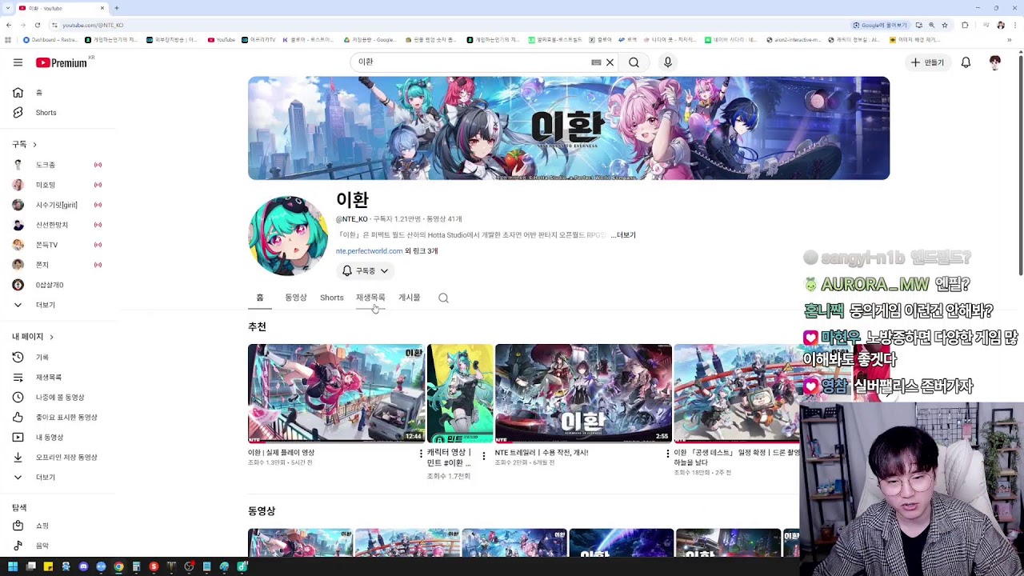1024x576 pixels.
Task: Open Discord from the taskbar
Action: click(x=83, y=567)
